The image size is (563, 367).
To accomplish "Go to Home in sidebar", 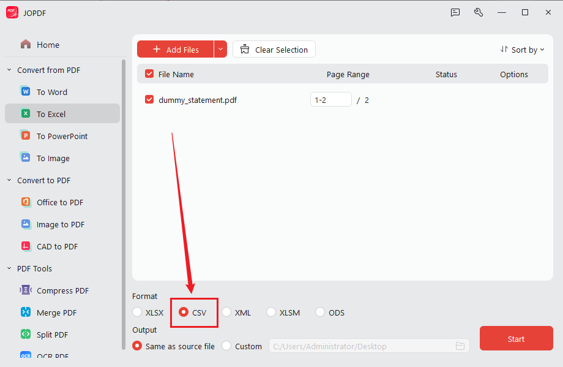I will [48, 45].
